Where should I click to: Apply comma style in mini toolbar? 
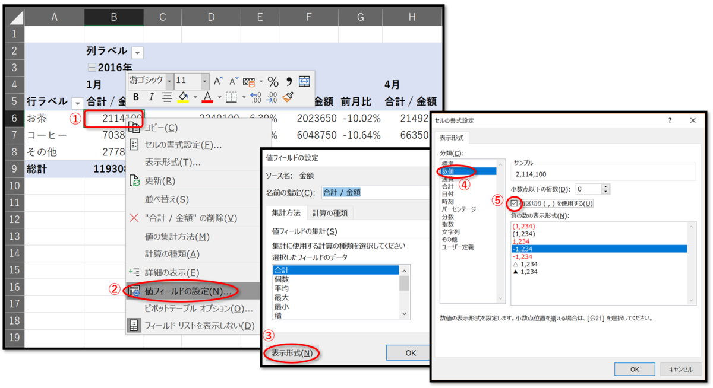point(289,81)
